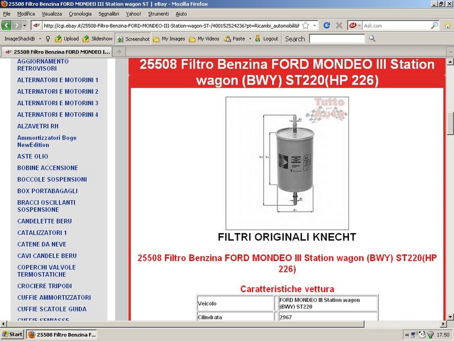Open the My Videos folder
This screenshot has height=341, width=454.
[x=204, y=39]
